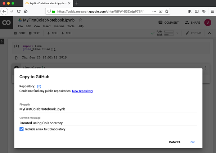
Task: Expand the left sidebar panel arrow
Action: pos(2,42)
